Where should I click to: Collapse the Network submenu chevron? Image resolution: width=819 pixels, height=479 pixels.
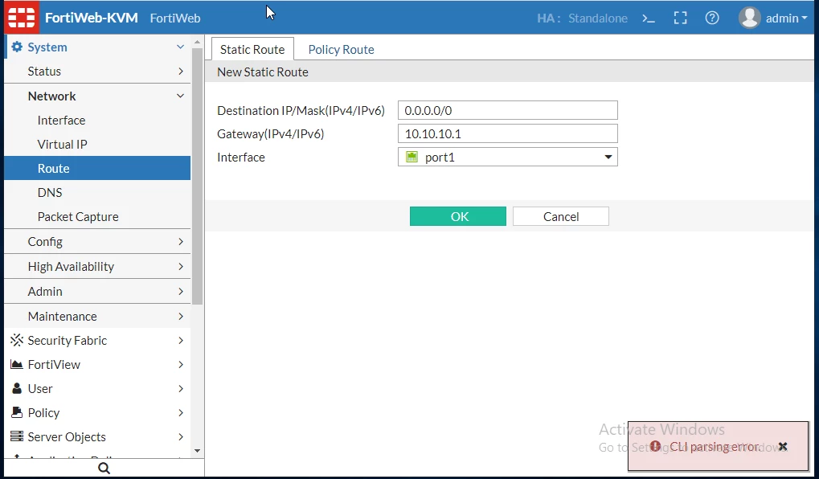coord(180,96)
